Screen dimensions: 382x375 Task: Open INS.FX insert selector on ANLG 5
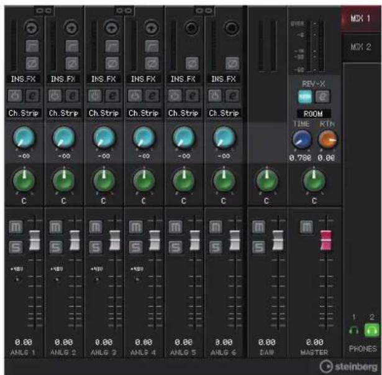click(x=183, y=79)
